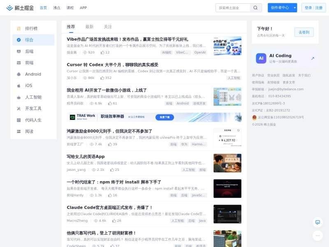This screenshot has width=329, height=247.
Task: Click thumbs-up on Vibe作品广场 article
Action: (102, 52)
